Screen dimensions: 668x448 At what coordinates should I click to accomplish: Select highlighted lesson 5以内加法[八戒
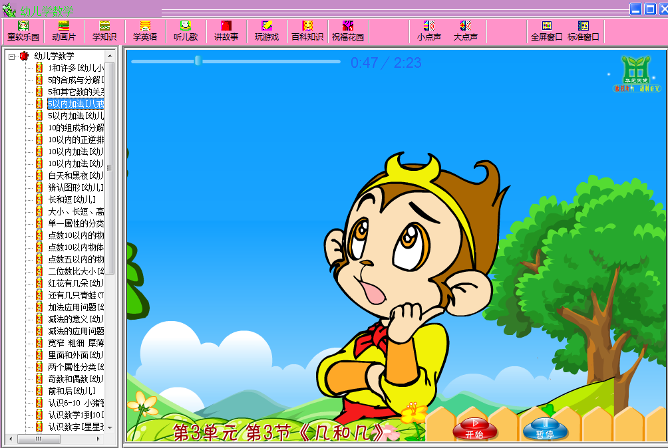tap(75, 104)
